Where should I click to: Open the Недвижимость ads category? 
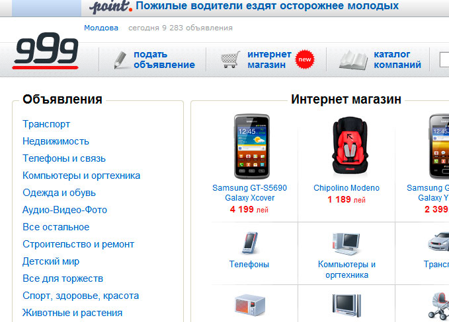click(x=56, y=141)
